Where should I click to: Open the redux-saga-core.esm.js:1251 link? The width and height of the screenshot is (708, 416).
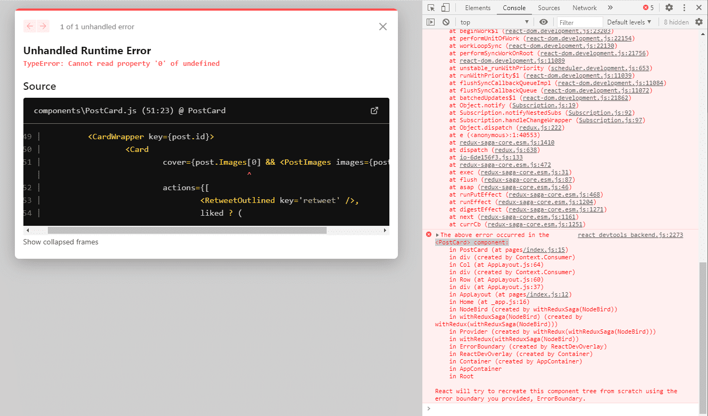pos(536,224)
